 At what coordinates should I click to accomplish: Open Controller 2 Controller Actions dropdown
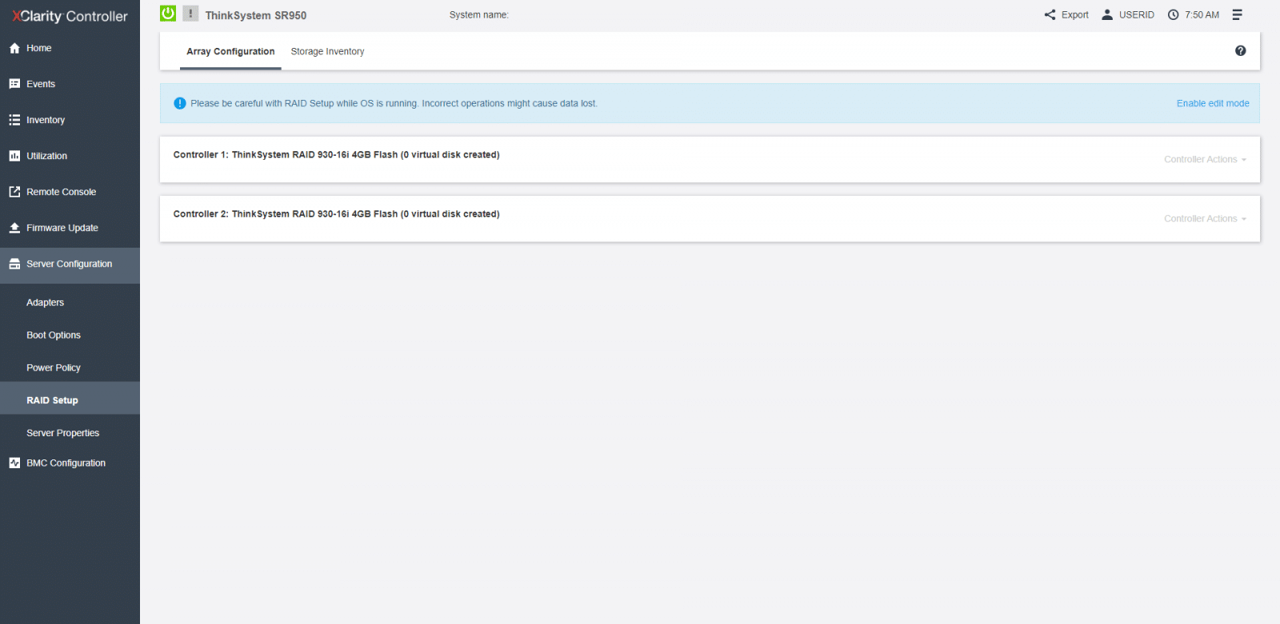click(x=1205, y=218)
